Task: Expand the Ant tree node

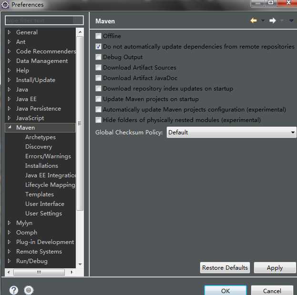Action: (x=9, y=41)
